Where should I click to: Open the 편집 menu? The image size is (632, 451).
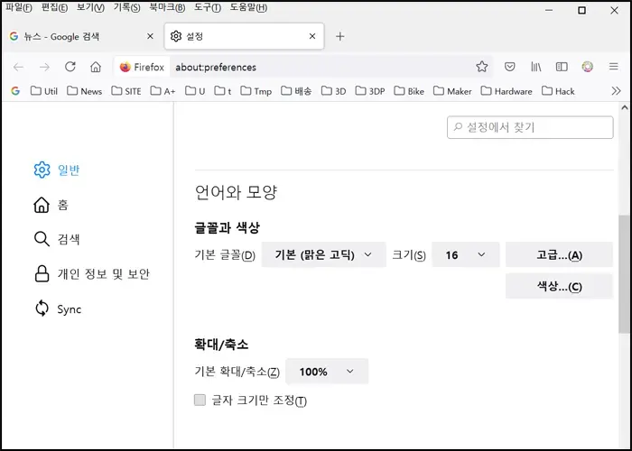coord(54,7)
